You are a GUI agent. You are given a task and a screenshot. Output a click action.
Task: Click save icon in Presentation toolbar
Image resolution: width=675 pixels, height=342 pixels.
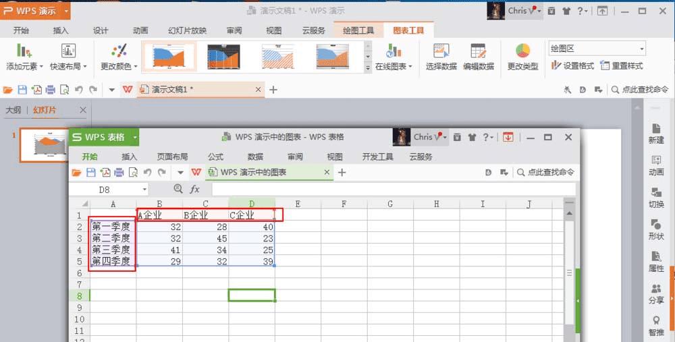(x=22, y=90)
